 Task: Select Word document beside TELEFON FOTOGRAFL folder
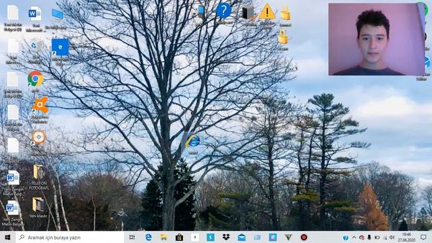13,178
